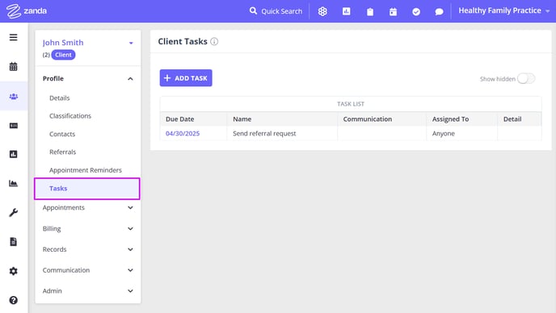Open Contacts in Profile menu
Screen dimensions: 556x313
pyautogui.click(x=62, y=134)
